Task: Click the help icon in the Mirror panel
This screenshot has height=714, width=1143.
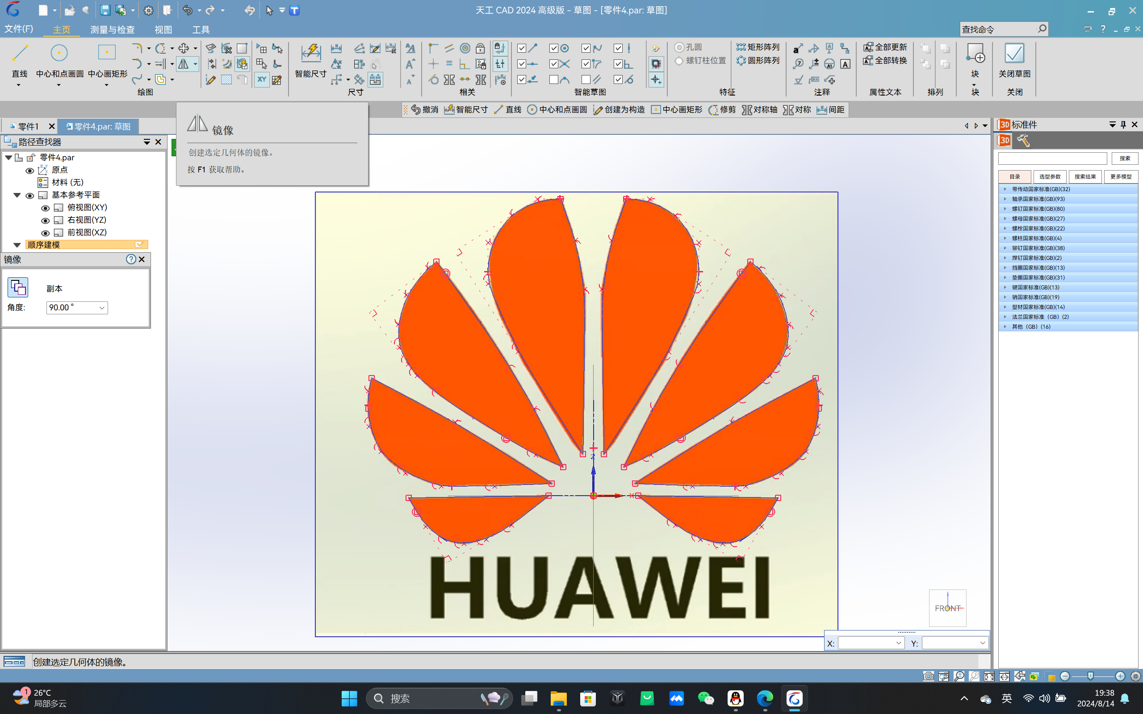Action: coord(131,259)
